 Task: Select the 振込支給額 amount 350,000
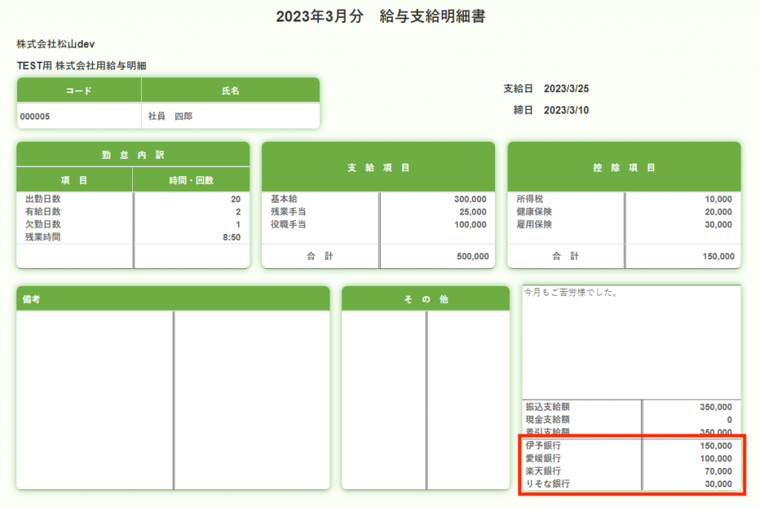(x=716, y=406)
